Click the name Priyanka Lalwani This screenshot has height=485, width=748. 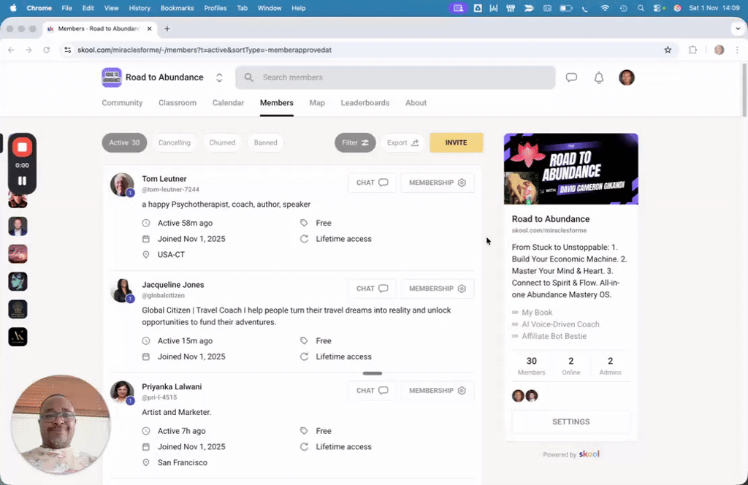(172, 387)
